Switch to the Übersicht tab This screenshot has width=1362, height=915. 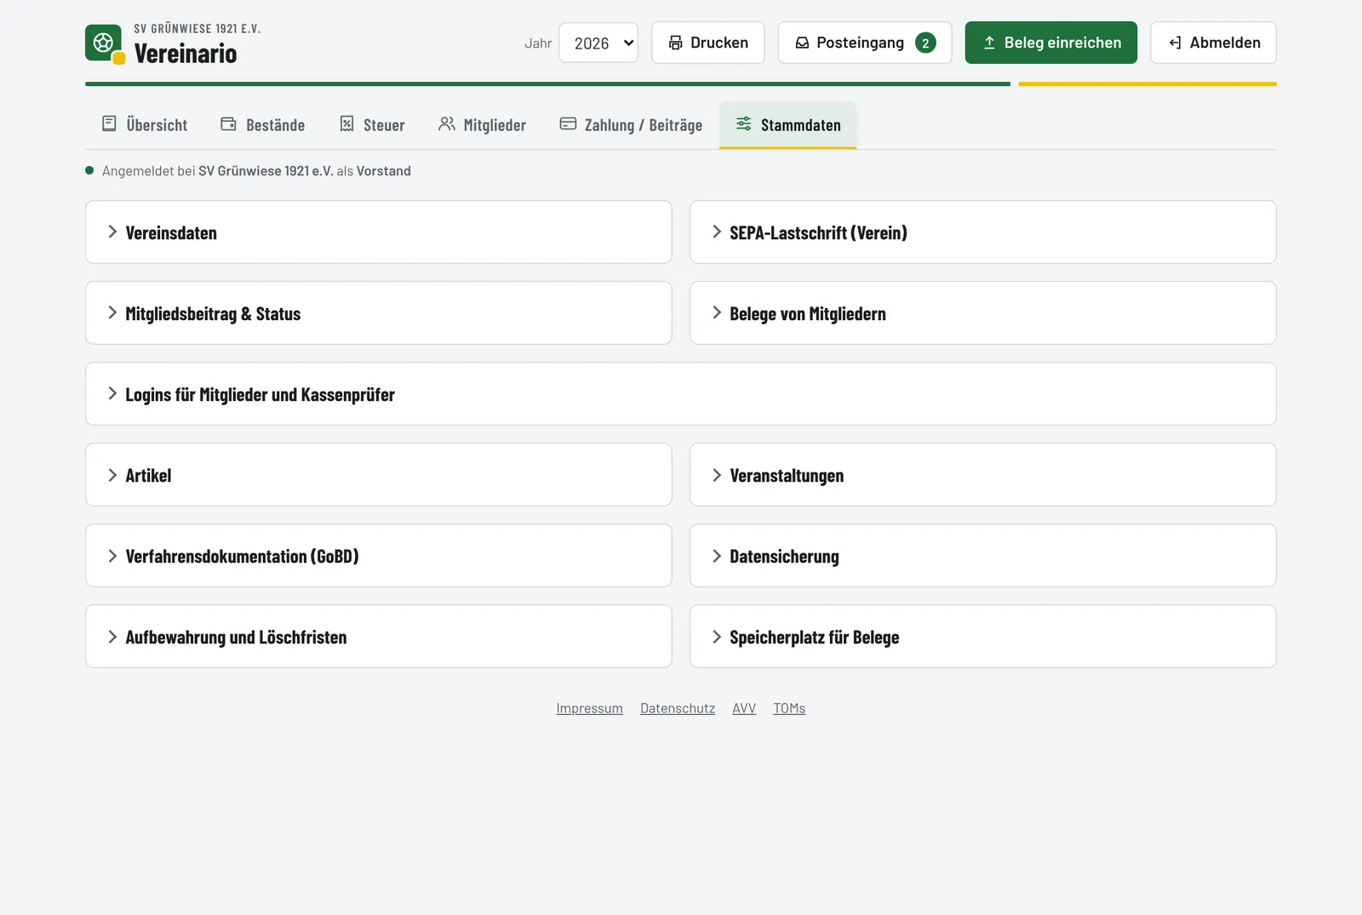[x=145, y=125]
